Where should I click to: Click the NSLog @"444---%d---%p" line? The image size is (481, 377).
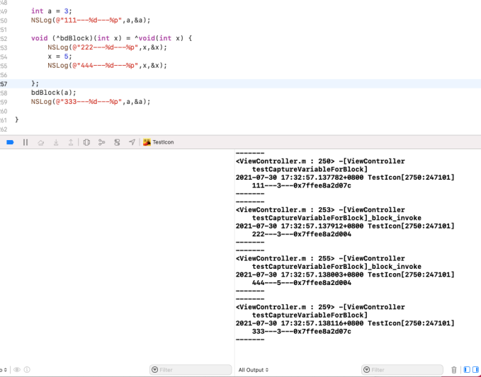(108, 66)
